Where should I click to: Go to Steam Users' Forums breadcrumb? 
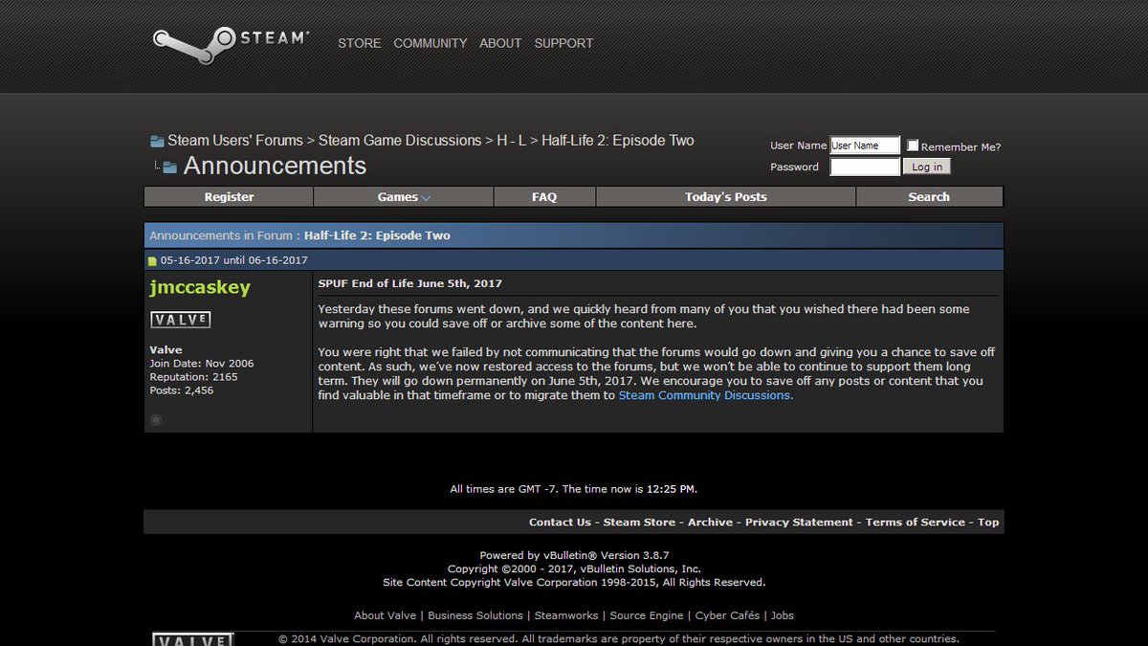tap(235, 141)
